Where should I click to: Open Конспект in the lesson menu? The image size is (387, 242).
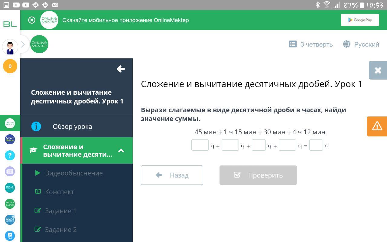[59, 192]
